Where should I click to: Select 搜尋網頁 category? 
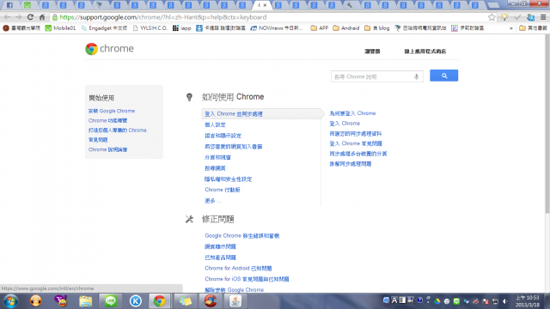[215, 168]
